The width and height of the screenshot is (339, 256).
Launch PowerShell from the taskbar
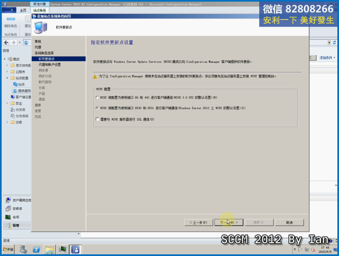(x=36, y=249)
